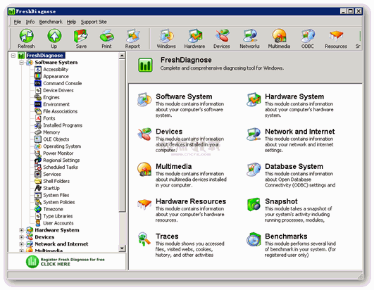Image resolution: width=374 pixels, height=290 pixels.
Task: Open the Traces magnifier module icon
Action: tap(144, 239)
